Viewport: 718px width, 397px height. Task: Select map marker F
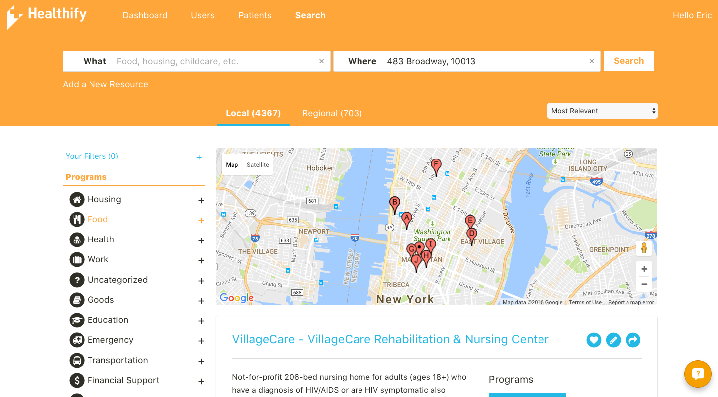click(436, 165)
